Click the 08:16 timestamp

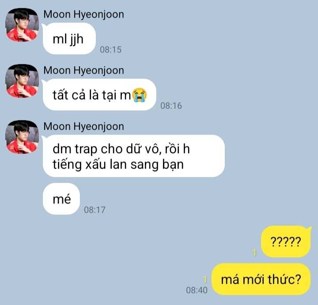click(x=171, y=106)
